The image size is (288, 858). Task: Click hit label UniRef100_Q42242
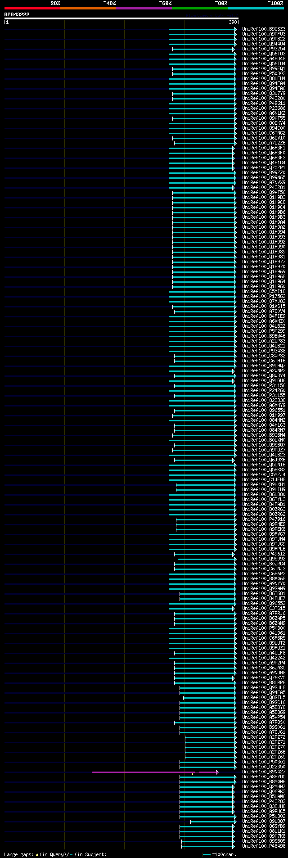[x=264, y=658]
